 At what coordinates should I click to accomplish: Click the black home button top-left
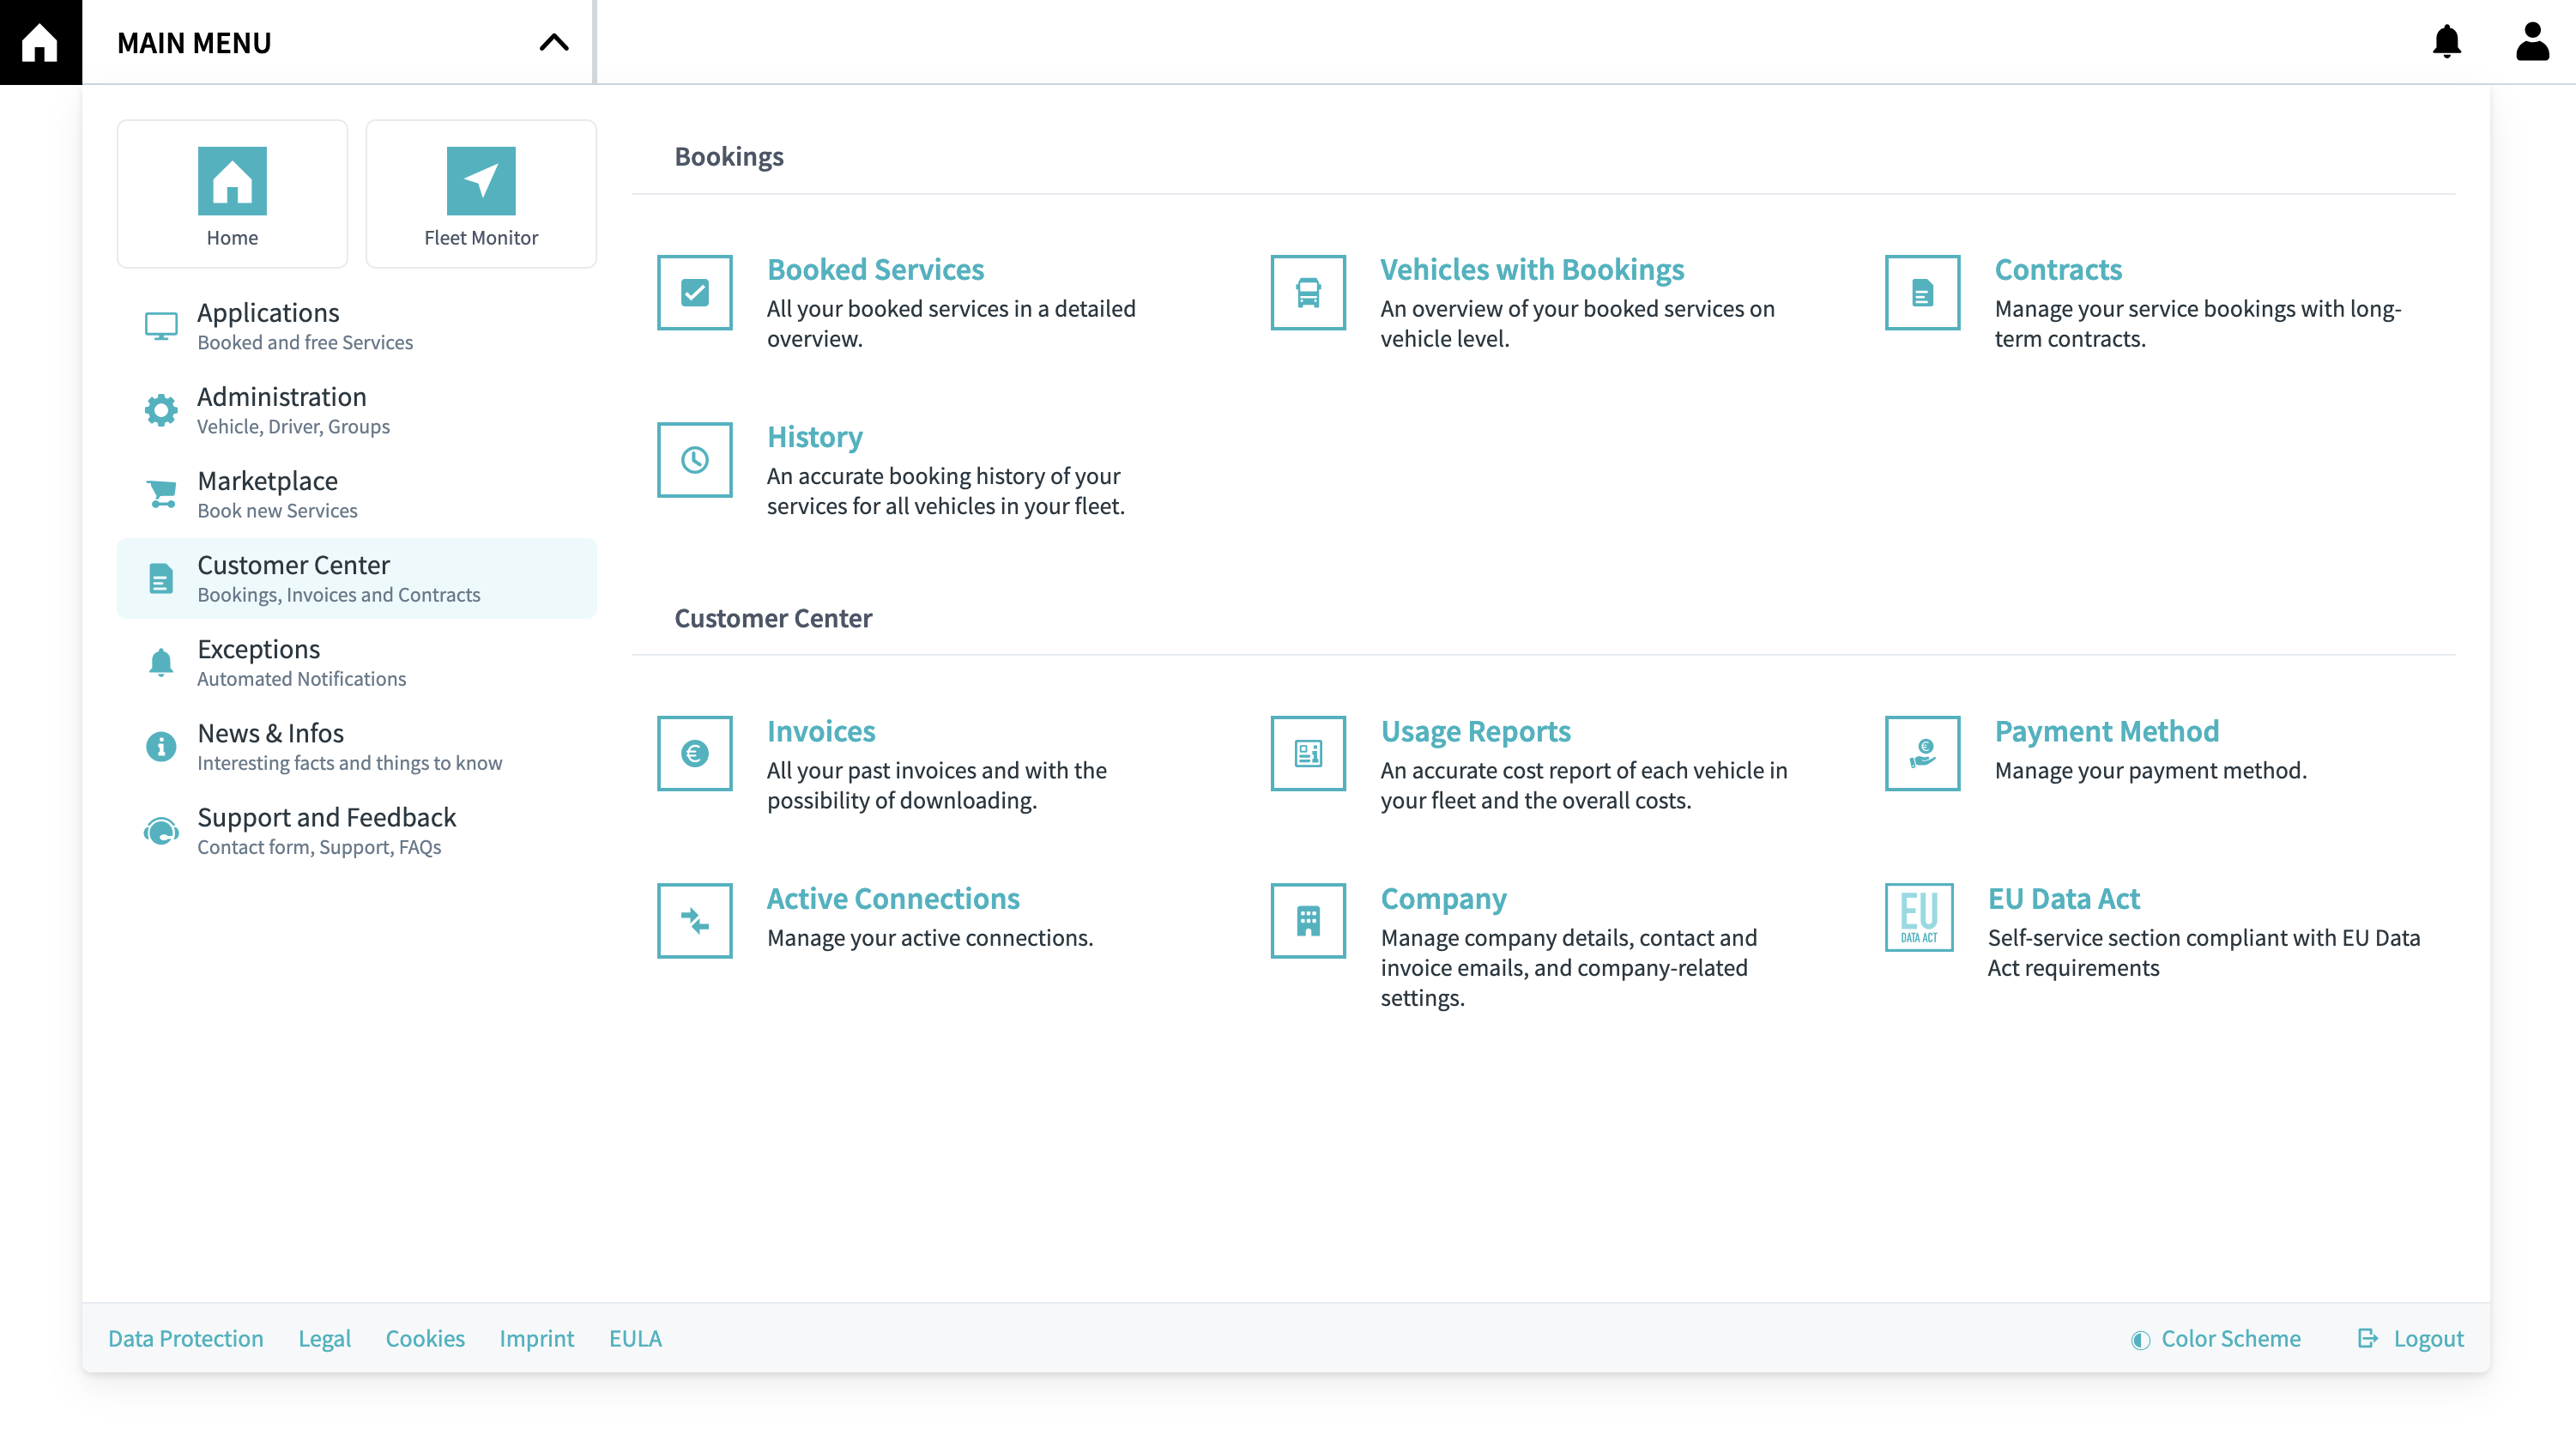click(41, 42)
